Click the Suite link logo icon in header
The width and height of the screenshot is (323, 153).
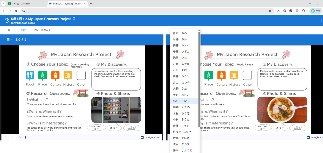pos(7,20)
